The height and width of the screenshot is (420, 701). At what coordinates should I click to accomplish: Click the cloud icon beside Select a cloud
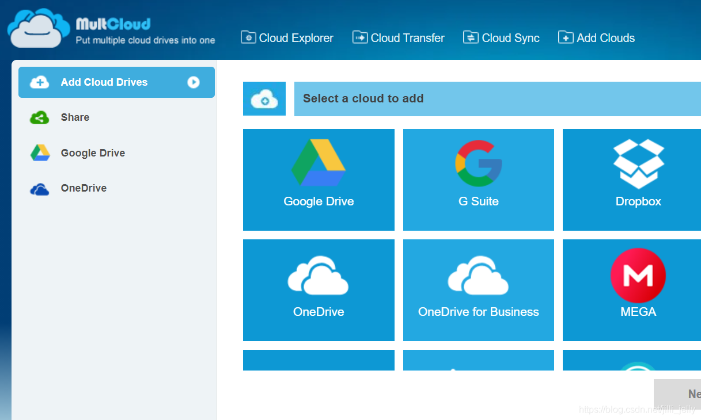264,99
